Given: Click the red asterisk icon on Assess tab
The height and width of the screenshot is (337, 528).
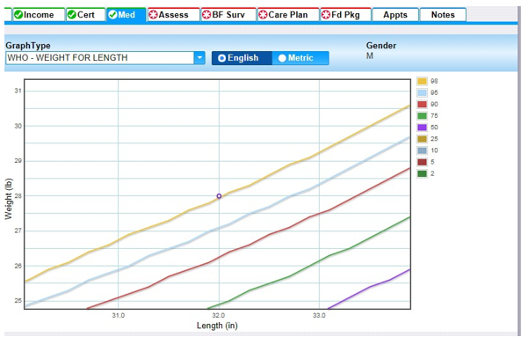Looking at the screenshot, I should 153,15.
